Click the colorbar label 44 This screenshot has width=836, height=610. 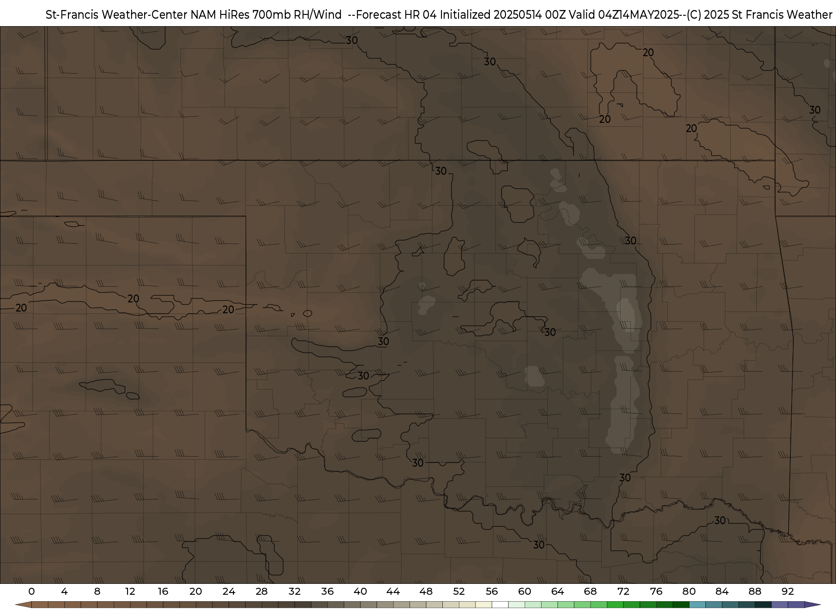click(393, 591)
